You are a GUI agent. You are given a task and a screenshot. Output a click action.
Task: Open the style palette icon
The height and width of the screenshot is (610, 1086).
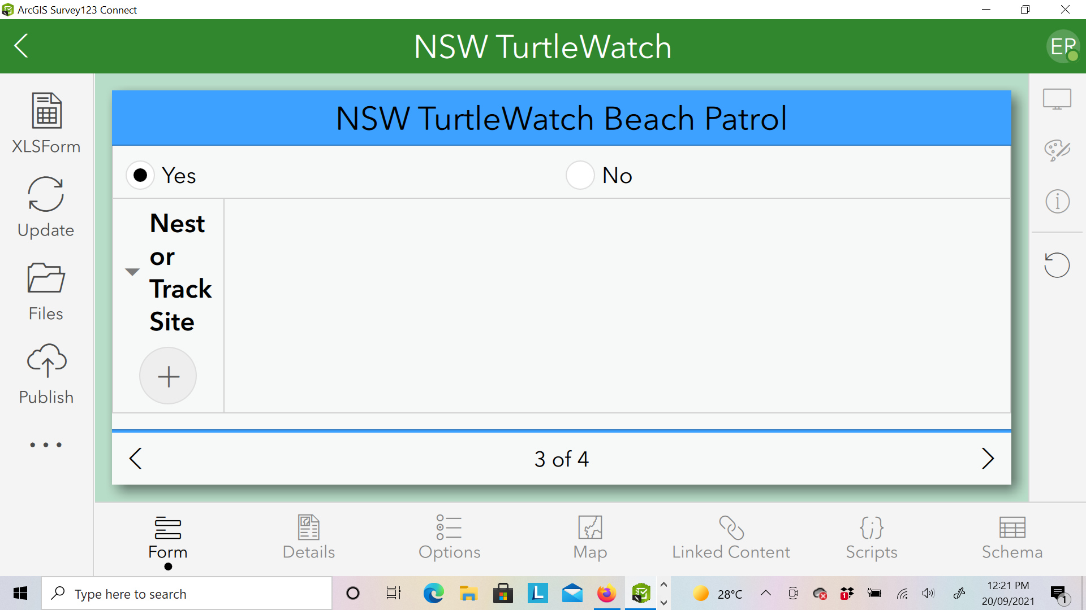tap(1057, 150)
